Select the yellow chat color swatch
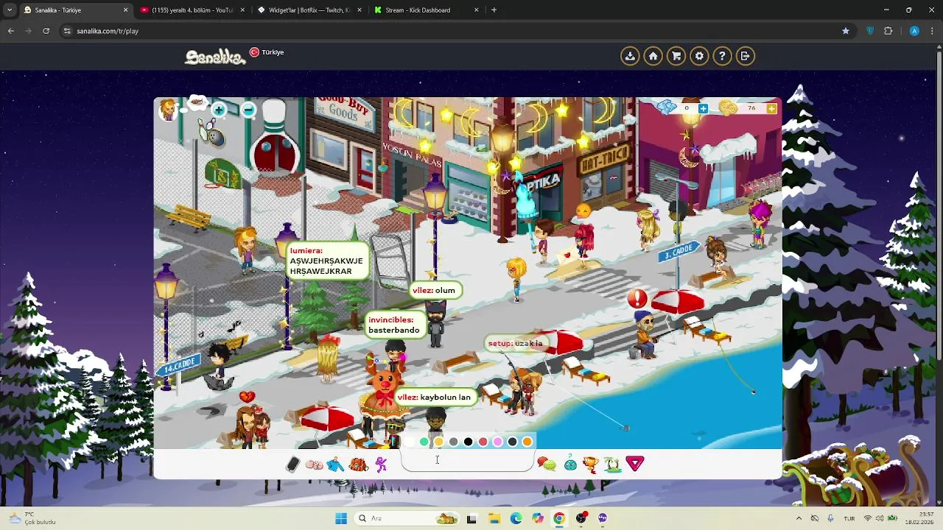Screen dimensions: 943x530 pyautogui.click(x=438, y=442)
